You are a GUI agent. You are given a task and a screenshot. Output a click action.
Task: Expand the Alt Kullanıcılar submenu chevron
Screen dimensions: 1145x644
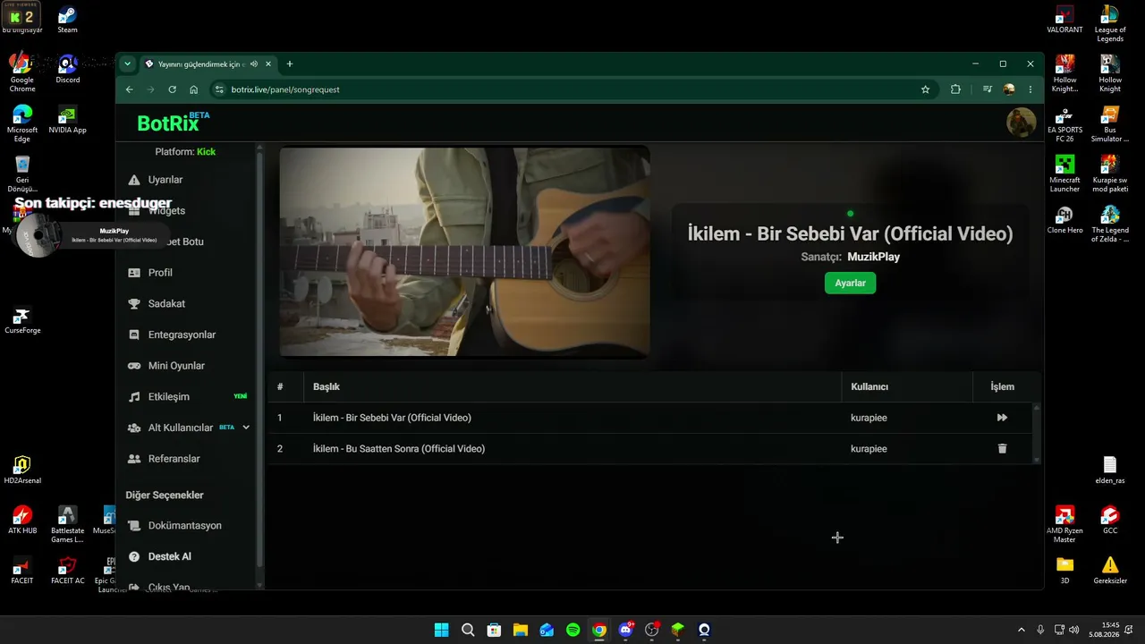pyautogui.click(x=246, y=428)
